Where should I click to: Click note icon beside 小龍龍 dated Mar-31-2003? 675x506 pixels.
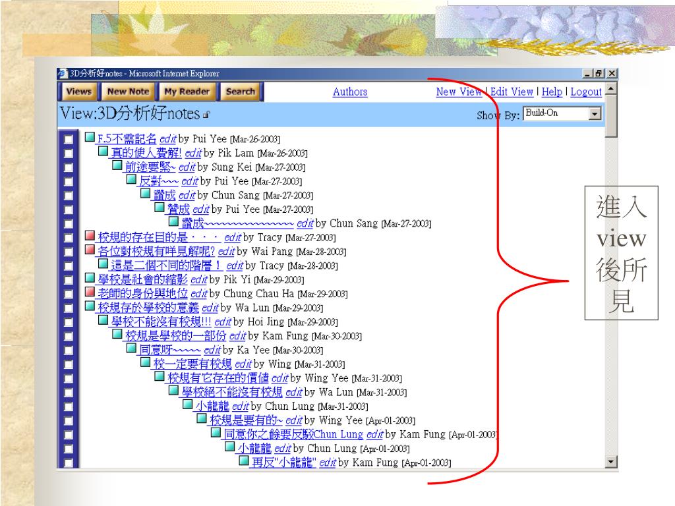[x=188, y=405]
